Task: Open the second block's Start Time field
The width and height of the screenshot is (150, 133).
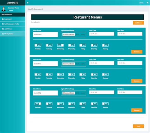Action: coord(102,63)
